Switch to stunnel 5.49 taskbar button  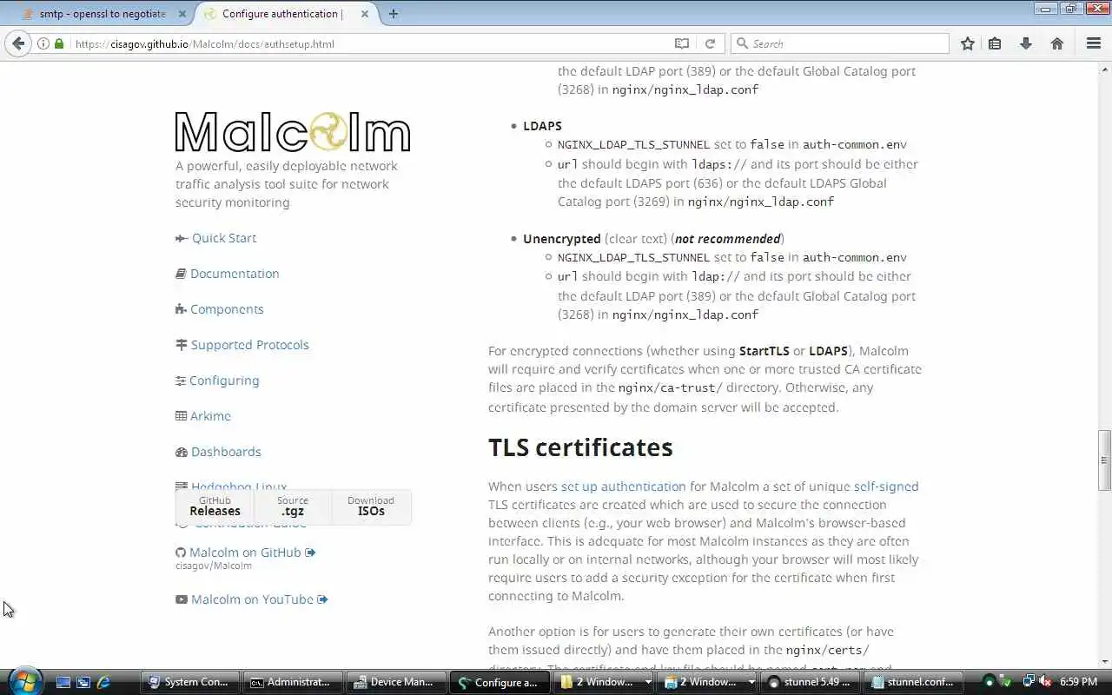(811, 682)
